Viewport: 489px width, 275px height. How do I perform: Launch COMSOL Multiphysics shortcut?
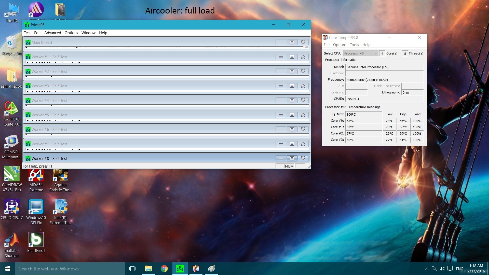tap(12, 146)
